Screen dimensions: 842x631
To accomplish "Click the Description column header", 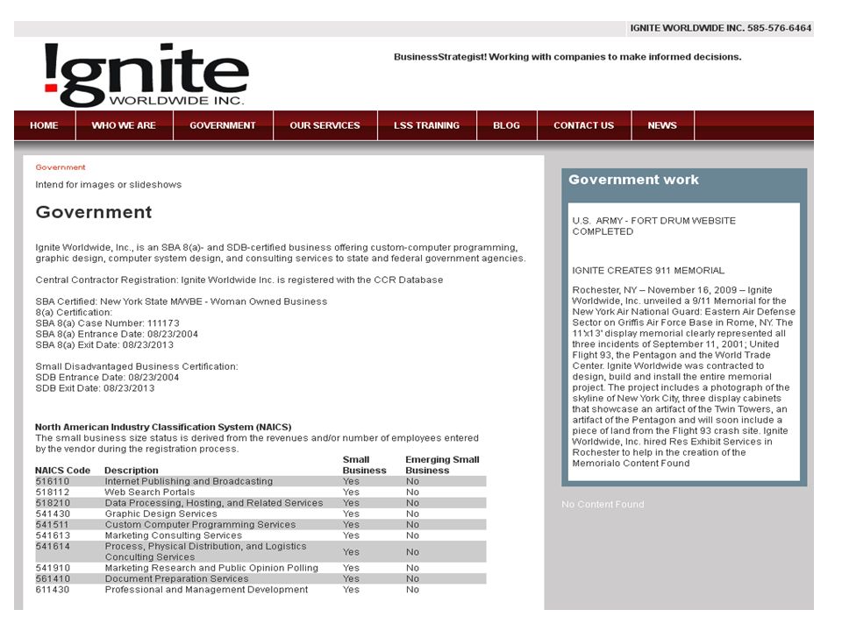I will (x=132, y=470).
